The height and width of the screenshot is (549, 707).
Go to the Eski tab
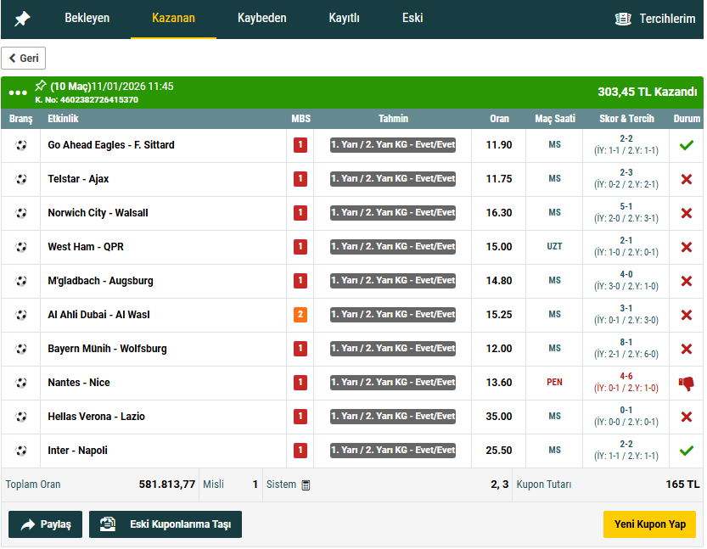(x=412, y=18)
